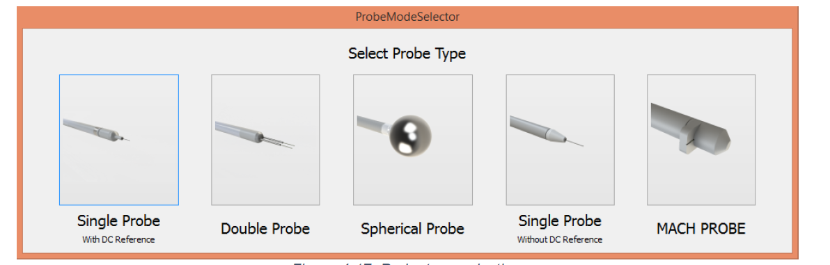Pick the Spherical Probe image tile

click(x=413, y=140)
